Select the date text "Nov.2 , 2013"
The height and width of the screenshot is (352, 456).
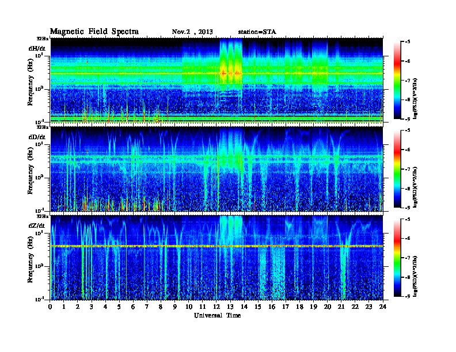pyautogui.click(x=192, y=32)
